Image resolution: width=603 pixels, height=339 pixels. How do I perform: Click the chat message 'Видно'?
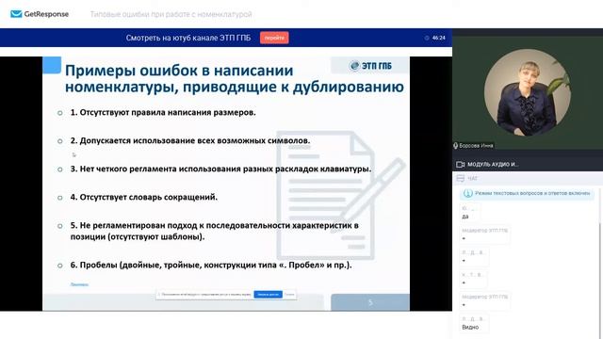[x=470, y=327]
